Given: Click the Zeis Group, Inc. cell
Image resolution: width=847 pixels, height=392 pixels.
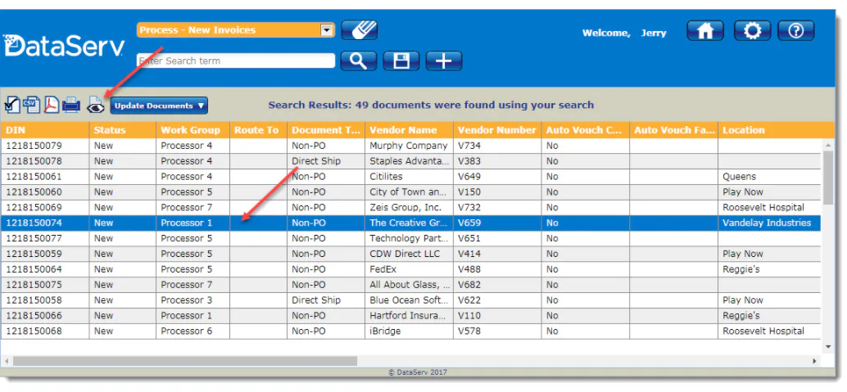Looking at the screenshot, I should pyautogui.click(x=409, y=207).
